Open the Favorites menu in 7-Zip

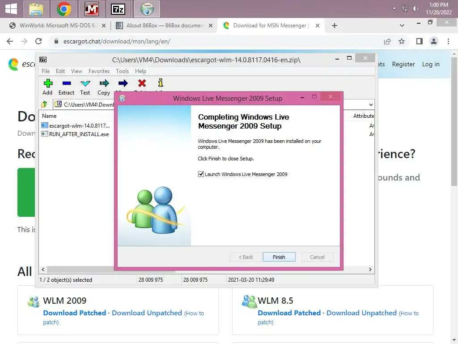coord(99,71)
